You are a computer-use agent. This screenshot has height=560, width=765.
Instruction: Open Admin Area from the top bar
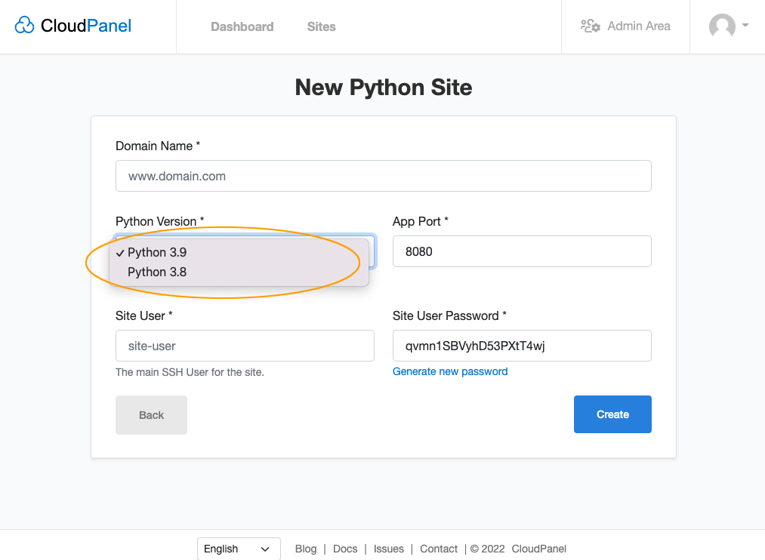[625, 26]
